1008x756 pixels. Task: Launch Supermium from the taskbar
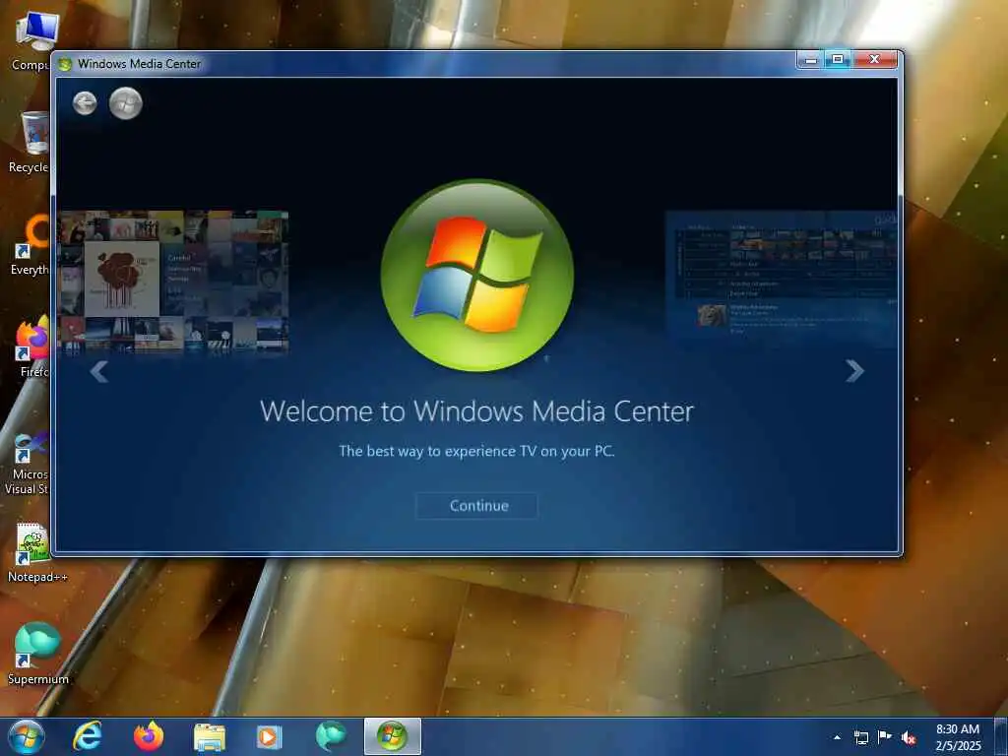pos(331,736)
